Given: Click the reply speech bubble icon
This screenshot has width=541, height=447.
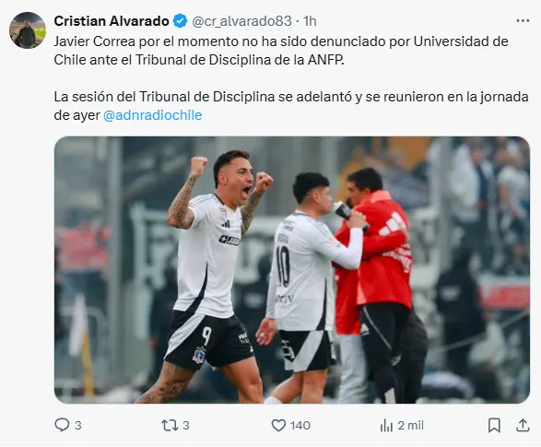Looking at the screenshot, I should (x=62, y=425).
